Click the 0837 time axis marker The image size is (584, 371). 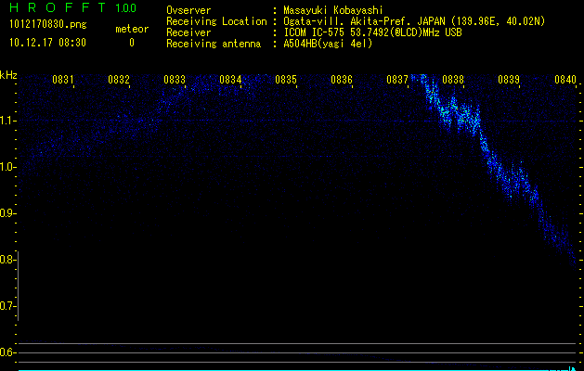coord(397,80)
